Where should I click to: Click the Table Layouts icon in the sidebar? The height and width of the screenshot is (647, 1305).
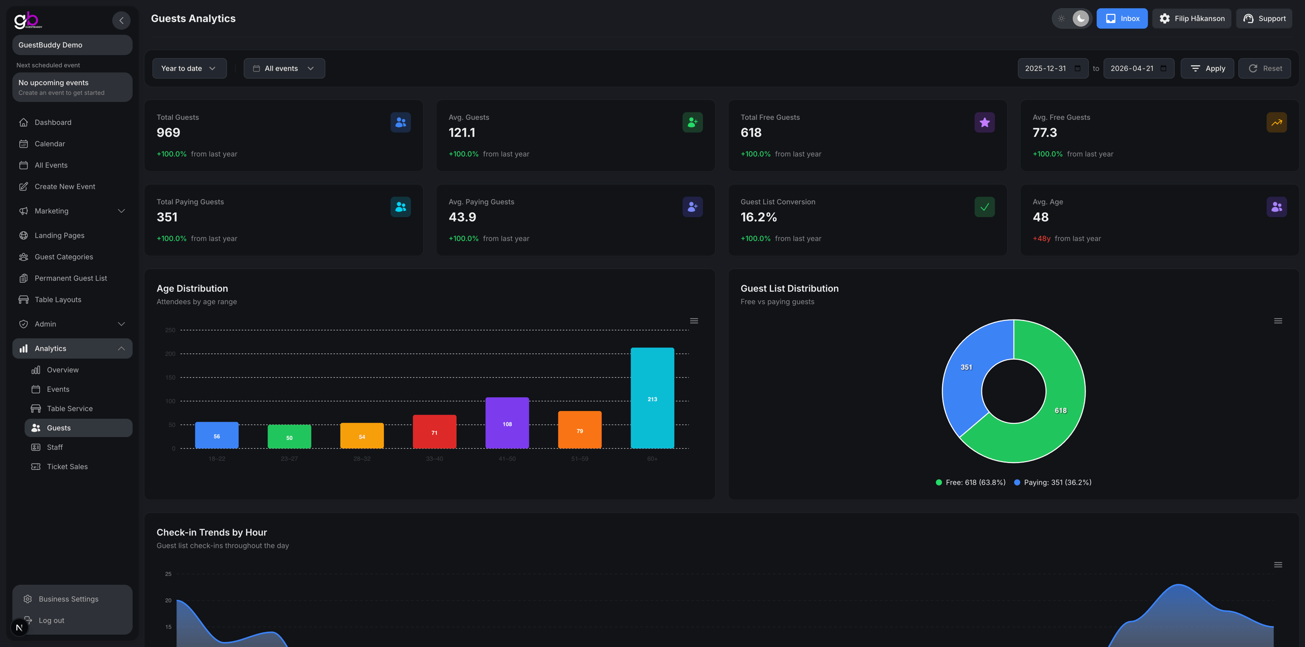point(24,300)
